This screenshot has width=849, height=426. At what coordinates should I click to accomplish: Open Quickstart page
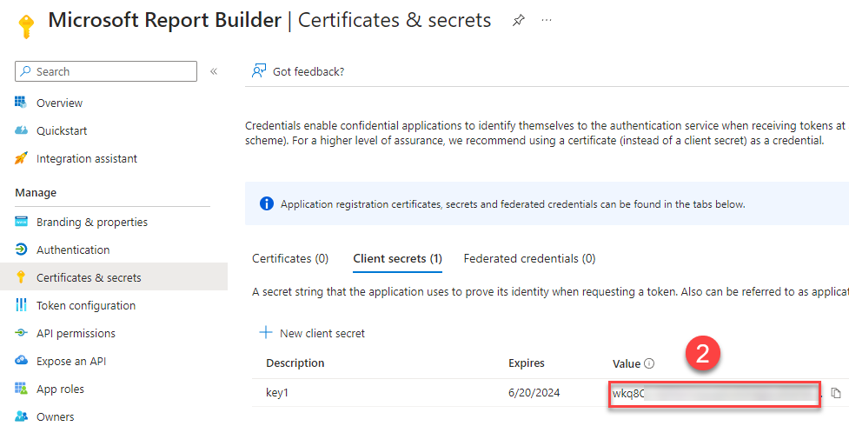62,130
